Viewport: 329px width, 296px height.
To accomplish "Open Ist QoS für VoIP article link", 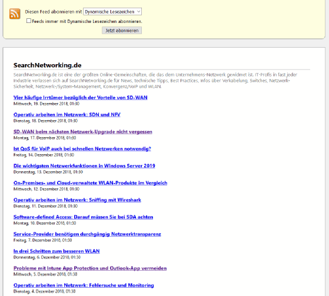I will (82, 149).
